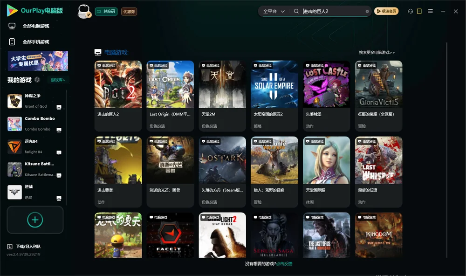Launch 神赐之争 from my games list
Screen dimensions: 466x276
(35, 101)
